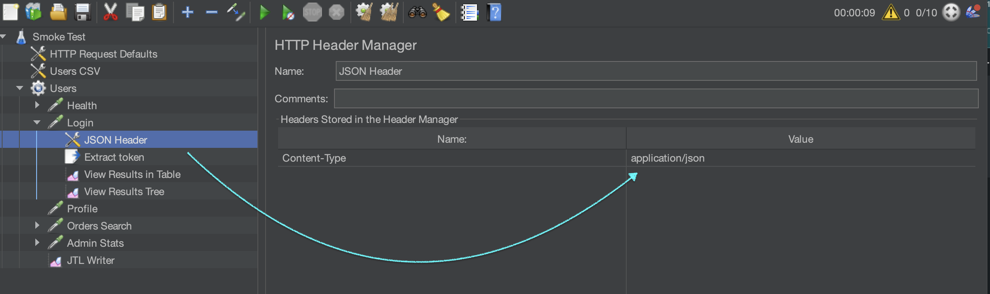Select View Results Tree listener
Viewport: 990px width, 294px height.
[x=124, y=192]
